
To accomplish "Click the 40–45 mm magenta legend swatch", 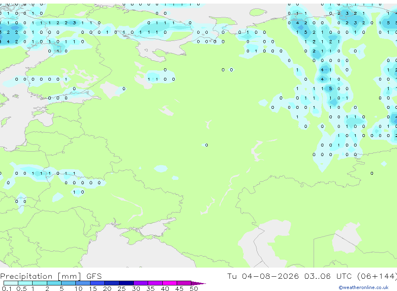I will tap(170, 283).
